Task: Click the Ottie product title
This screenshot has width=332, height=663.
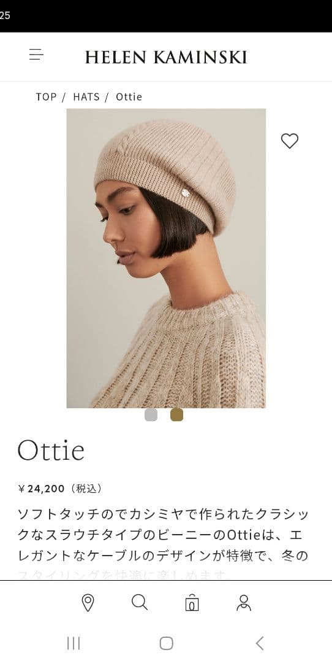Action: (x=51, y=451)
